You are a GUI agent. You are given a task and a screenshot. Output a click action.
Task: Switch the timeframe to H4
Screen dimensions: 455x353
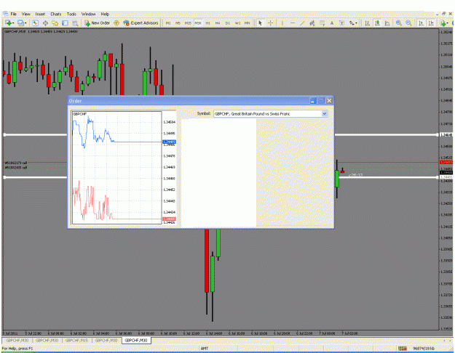[x=218, y=23]
